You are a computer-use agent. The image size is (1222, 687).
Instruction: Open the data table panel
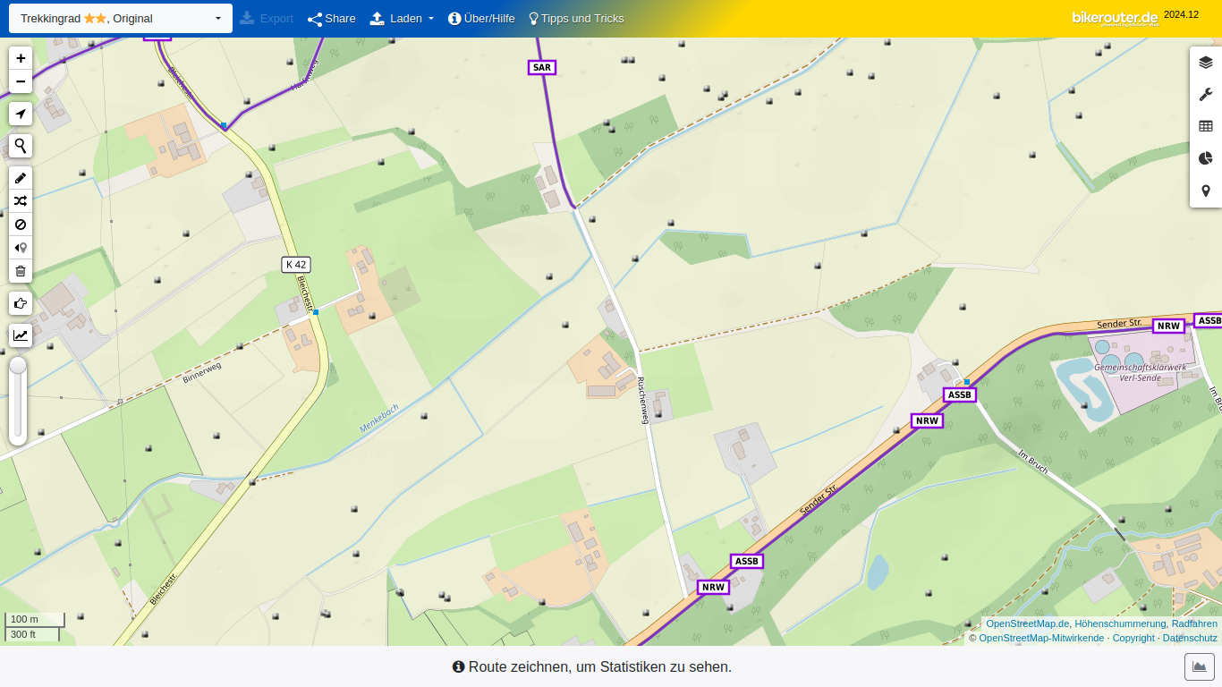pyautogui.click(x=1205, y=127)
